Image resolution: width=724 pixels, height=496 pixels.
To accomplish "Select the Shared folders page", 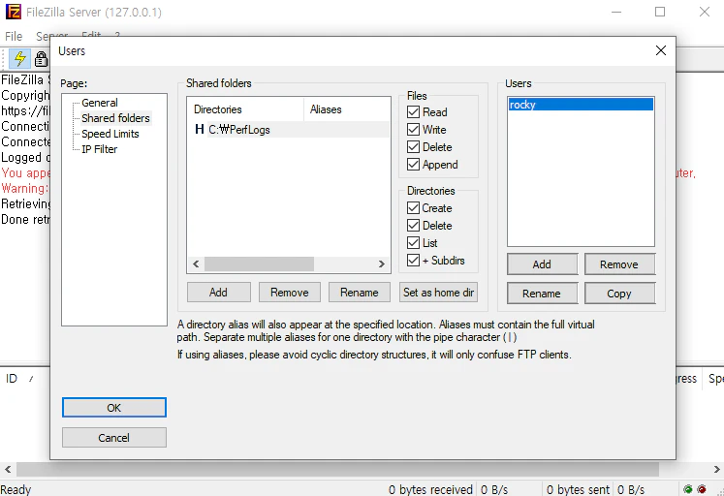I will (x=116, y=118).
